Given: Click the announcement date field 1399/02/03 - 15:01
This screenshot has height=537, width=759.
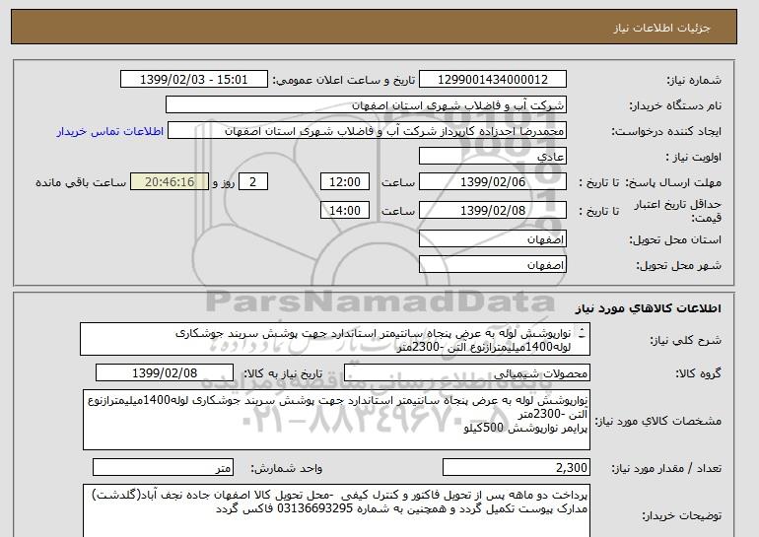Looking at the screenshot, I should (x=193, y=80).
